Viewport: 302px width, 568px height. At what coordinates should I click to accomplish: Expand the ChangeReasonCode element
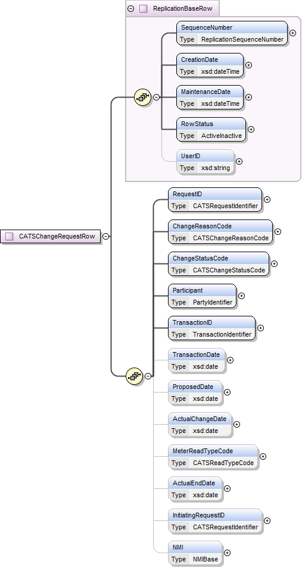278,231
